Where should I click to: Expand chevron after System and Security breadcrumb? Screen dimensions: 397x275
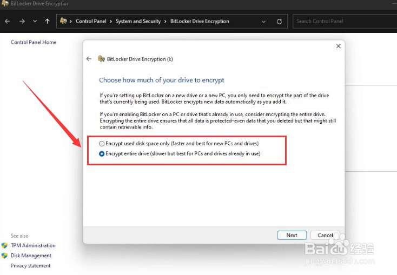(x=166, y=22)
